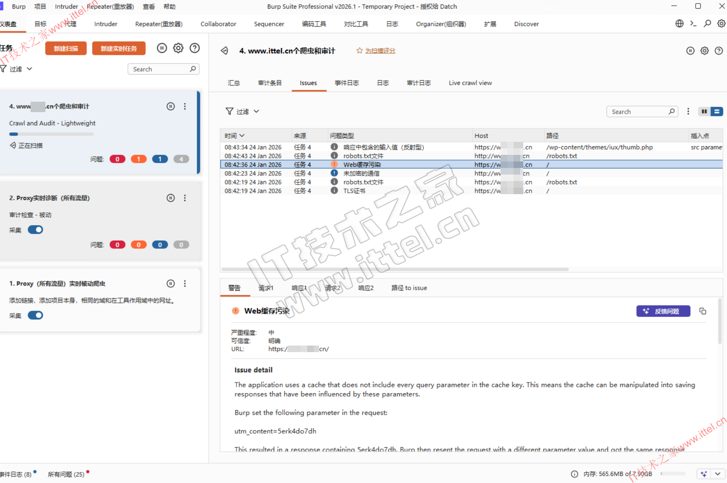Copy the Web缓存污染 issue details
Image resolution: width=727 pixels, height=483 pixels.
pyautogui.click(x=703, y=311)
